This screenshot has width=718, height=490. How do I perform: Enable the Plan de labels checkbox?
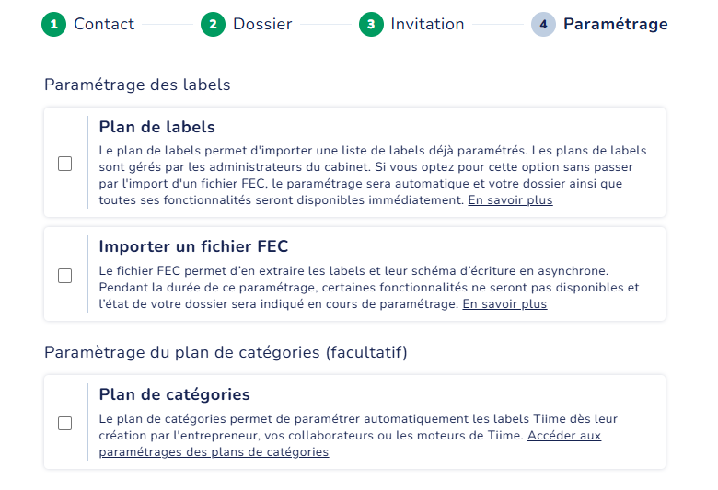coord(65,164)
